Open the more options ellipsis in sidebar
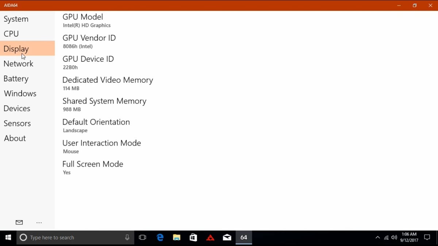This screenshot has height=246, width=438. [x=39, y=222]
